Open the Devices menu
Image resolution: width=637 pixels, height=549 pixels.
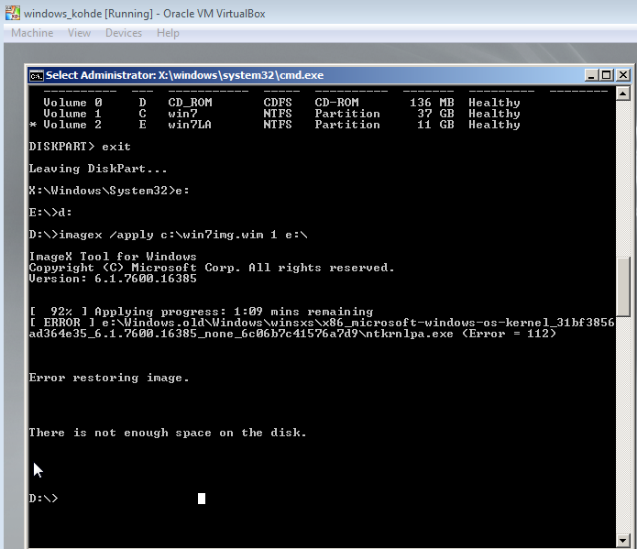coord(124,33)
